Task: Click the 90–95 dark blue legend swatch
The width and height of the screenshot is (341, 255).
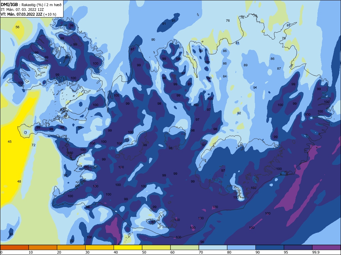Action: click(x=270, y=248)
